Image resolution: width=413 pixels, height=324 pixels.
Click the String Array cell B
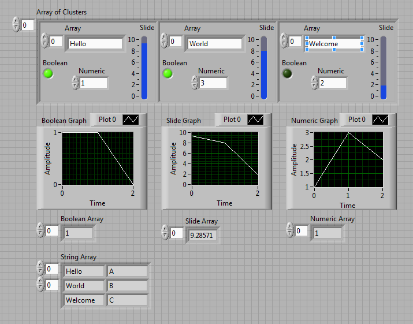pos(127,285)
